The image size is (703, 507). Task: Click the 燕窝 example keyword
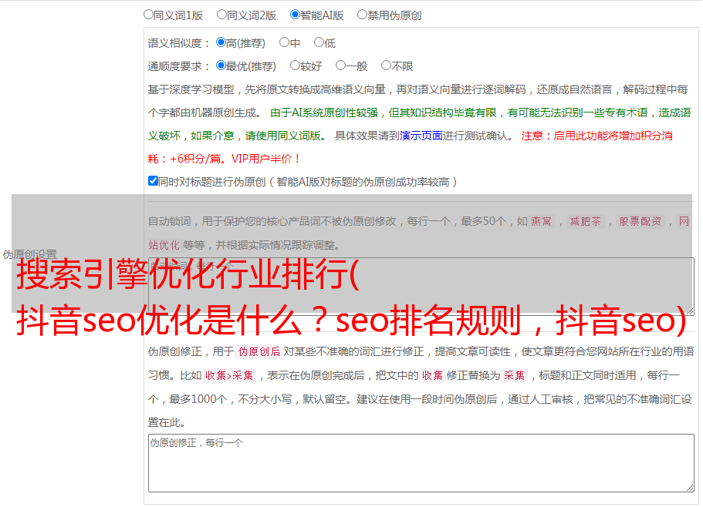pyautogui.click(x=542, y=221)
